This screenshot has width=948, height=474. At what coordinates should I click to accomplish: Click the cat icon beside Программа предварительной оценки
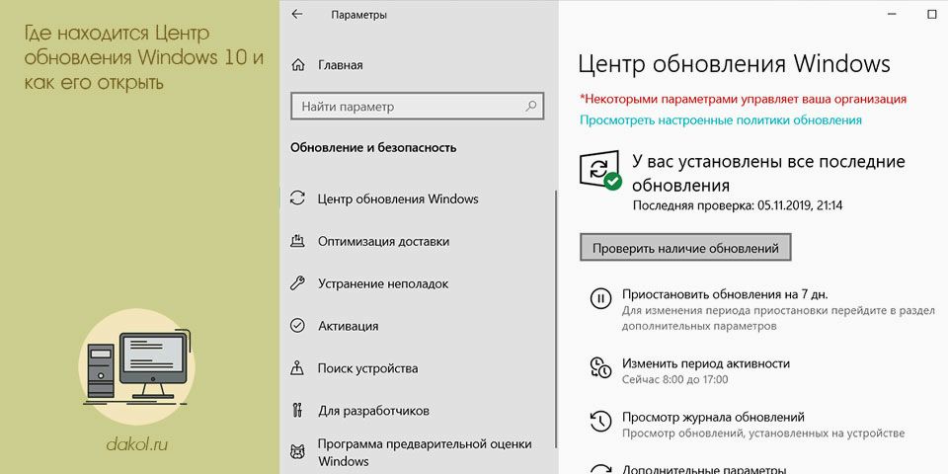point(297,451)
